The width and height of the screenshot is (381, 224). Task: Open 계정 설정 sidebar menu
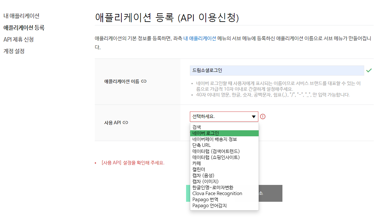[14, 51]
